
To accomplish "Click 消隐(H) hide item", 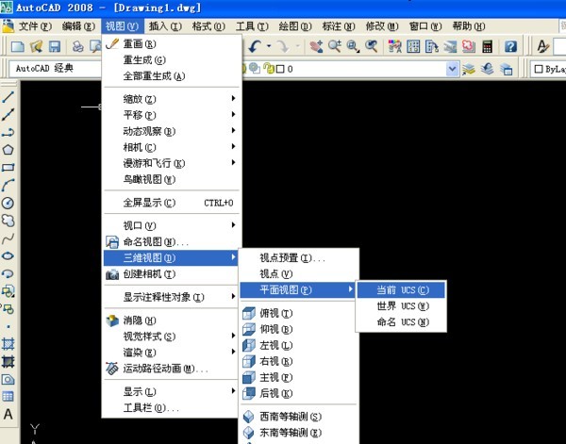I will coord(172,321).
